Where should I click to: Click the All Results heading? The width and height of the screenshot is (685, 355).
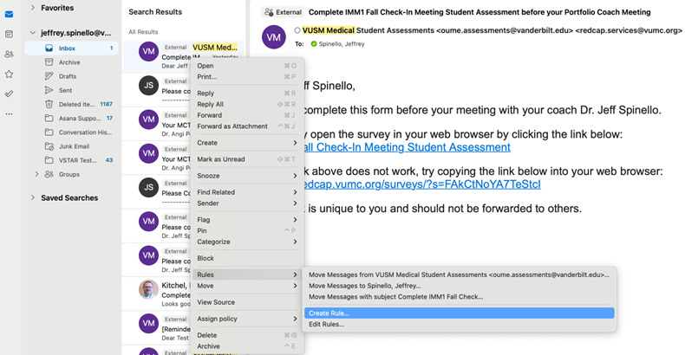tap(143, 32)
